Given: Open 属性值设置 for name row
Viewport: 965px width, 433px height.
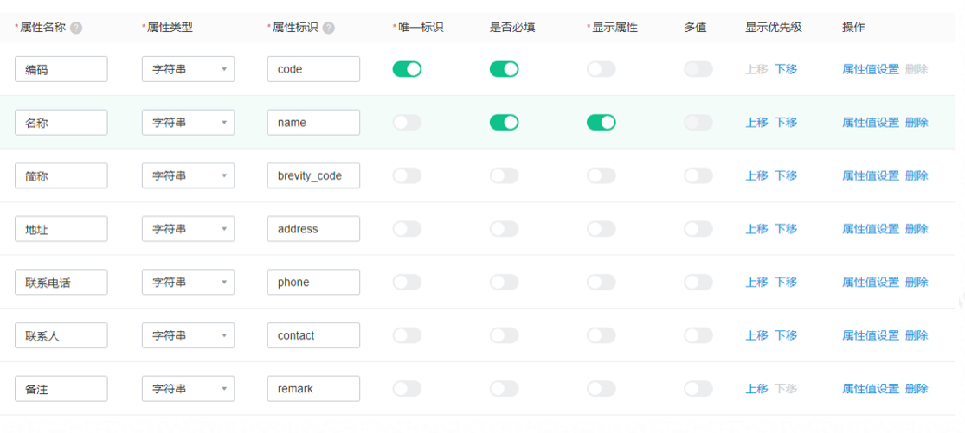Looking at the screenshot, I should click(x=871, y=122).
